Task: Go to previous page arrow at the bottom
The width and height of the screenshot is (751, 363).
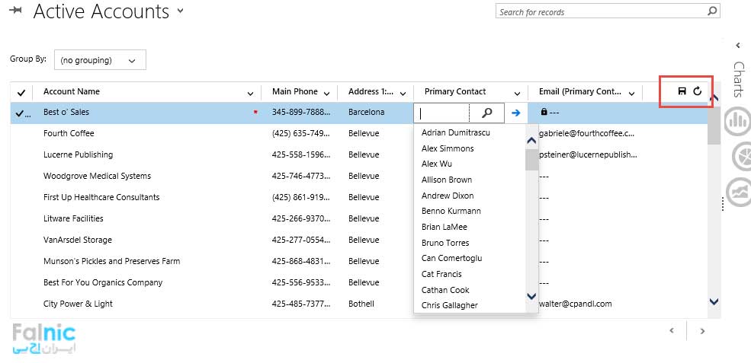Action: tap(672, 330)
